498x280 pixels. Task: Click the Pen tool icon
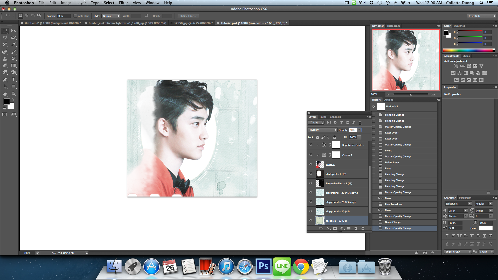[5, 80]
